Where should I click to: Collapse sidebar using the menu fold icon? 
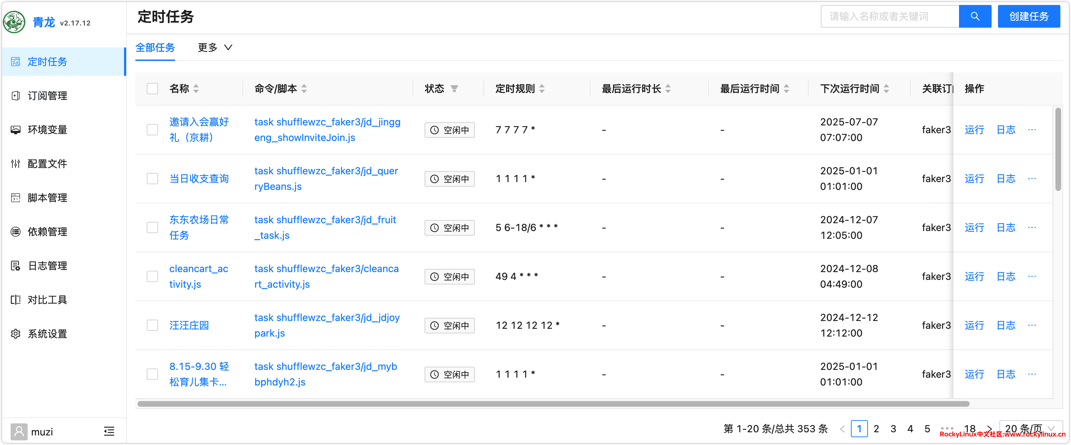[109, 431]
